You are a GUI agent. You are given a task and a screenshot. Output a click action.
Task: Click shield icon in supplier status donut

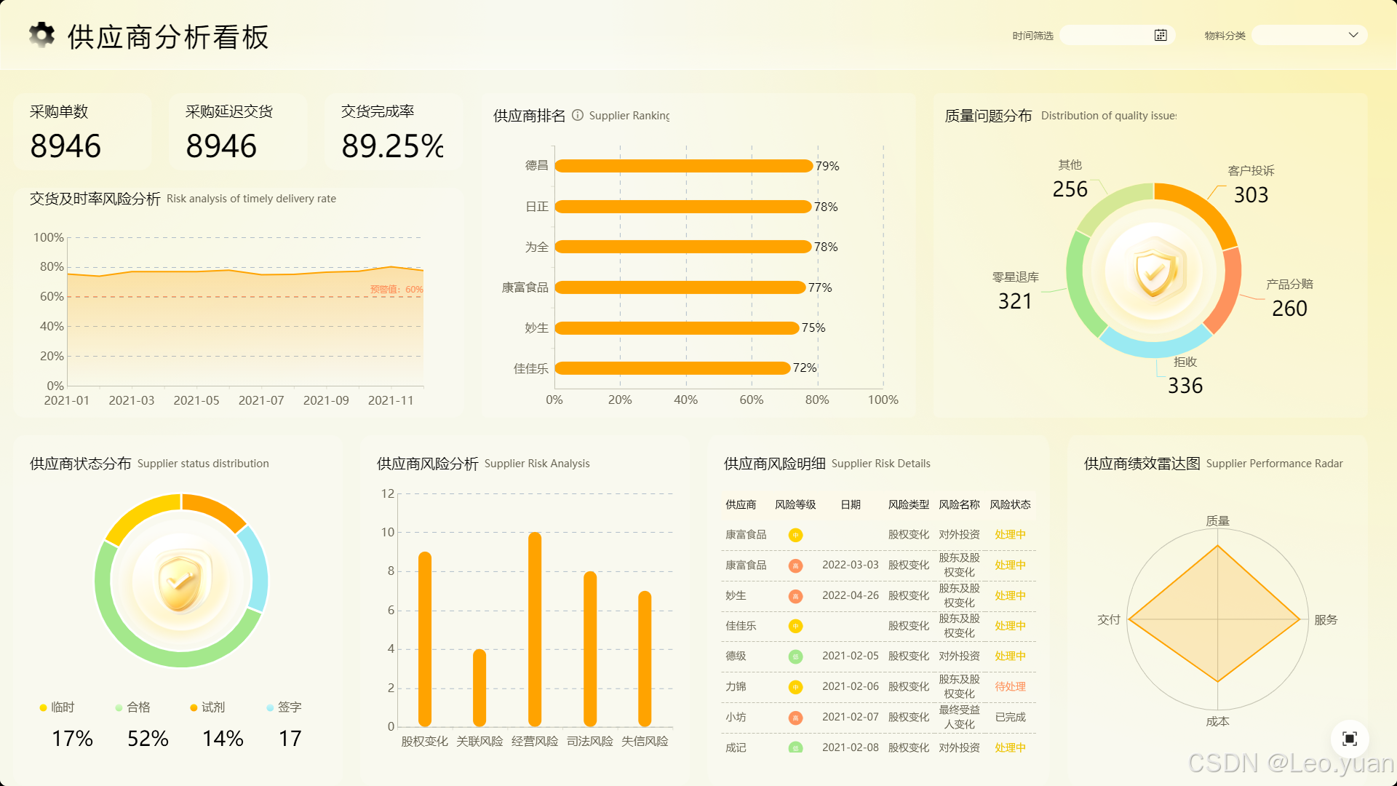click(181, 582)
